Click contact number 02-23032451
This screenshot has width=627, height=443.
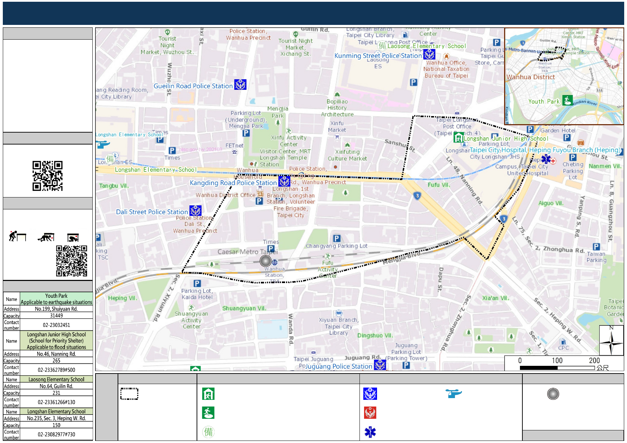pos(56,325)
